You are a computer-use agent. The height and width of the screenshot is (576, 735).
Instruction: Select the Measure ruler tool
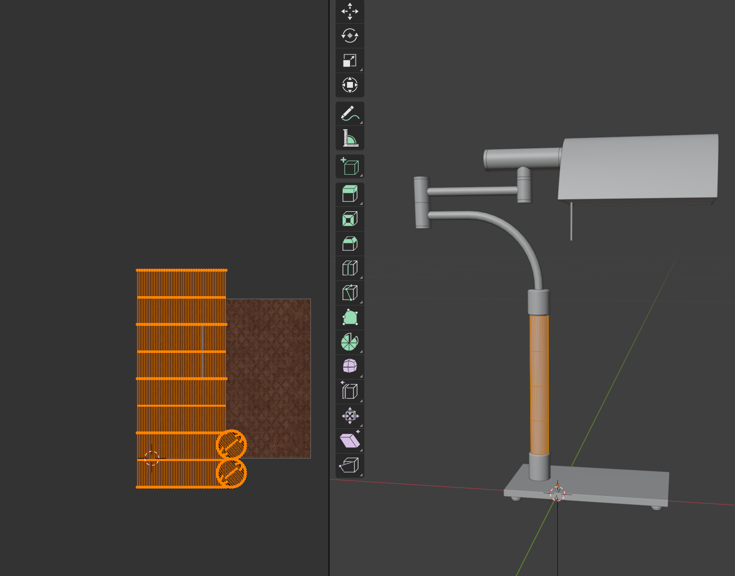[350, 138]
